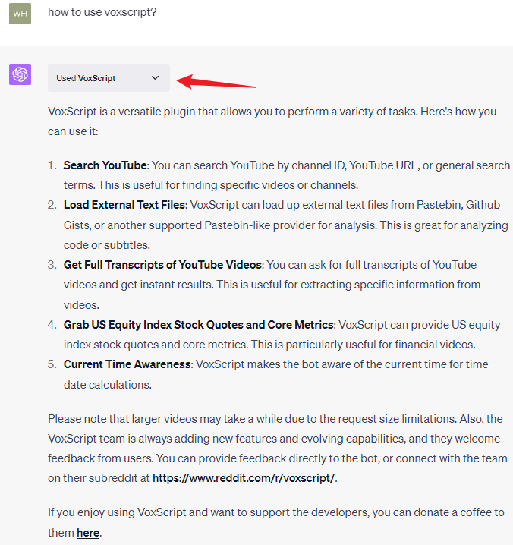Click the 'Current Time Awareness' heading
513x545 pixels.
(x=127, y=364)
